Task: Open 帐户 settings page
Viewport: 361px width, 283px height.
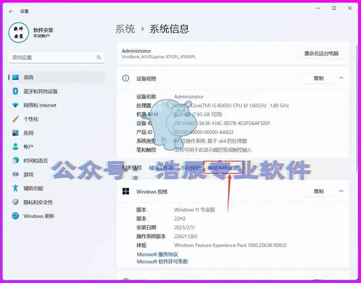Action: pos(57,146)
